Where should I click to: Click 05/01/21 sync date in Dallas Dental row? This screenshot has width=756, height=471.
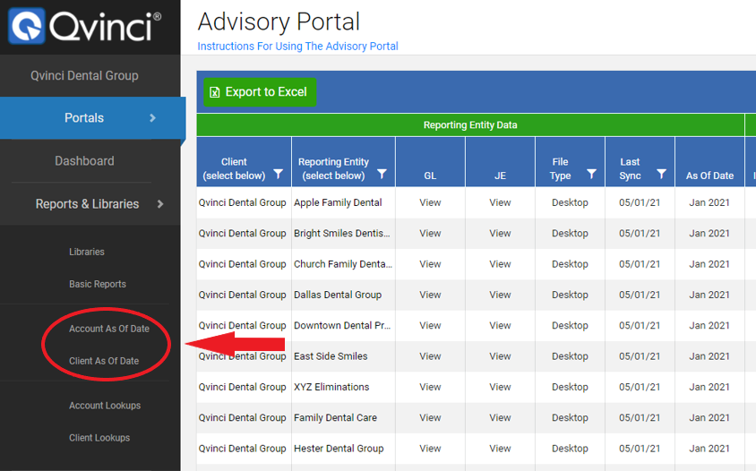[x=640, y=295]
